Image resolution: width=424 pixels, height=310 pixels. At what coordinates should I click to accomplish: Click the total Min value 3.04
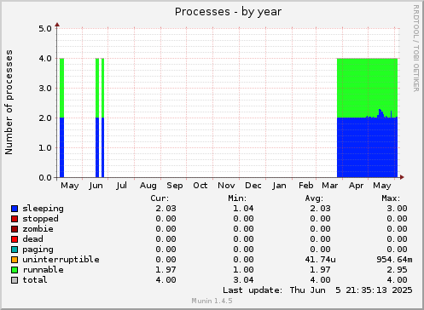click(243, 280)
